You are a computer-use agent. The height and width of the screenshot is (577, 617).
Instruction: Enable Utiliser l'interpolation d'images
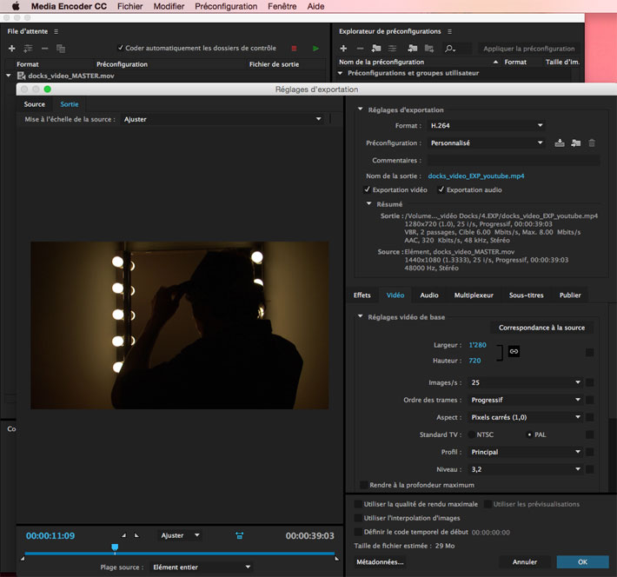[358, 518]
